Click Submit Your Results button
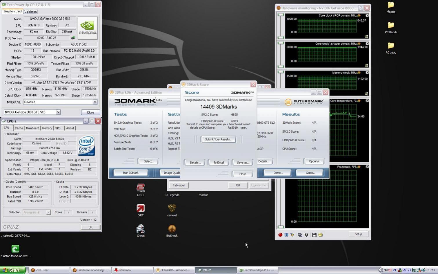 pos(219,139)
